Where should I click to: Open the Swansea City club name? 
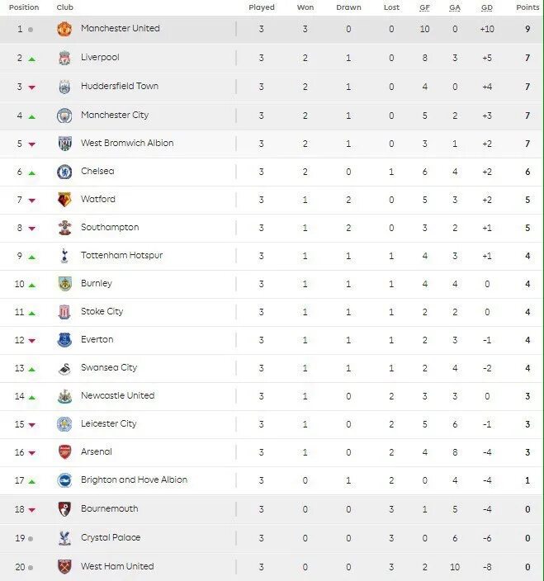(109, 367)
